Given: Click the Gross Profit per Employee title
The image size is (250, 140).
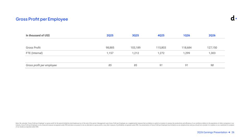Looking at the screenshot, I should click(x=42, y=19).
